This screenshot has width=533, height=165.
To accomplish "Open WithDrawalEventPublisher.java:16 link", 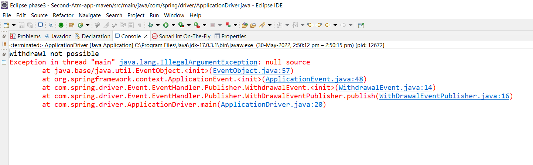I will point(444,96).
